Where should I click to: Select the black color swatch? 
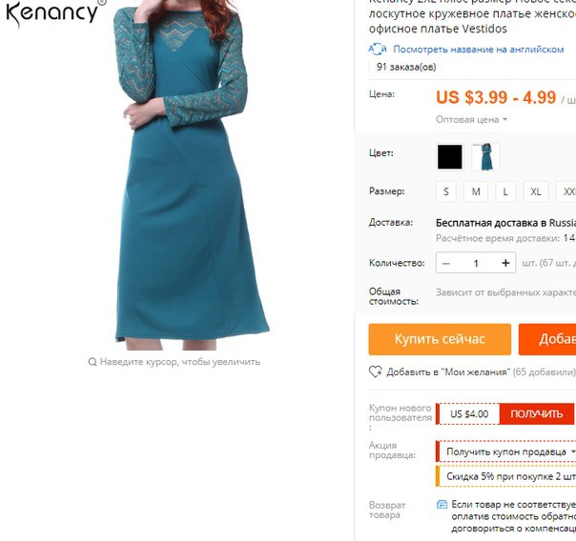pyautogui.click(x=449, y=156)
